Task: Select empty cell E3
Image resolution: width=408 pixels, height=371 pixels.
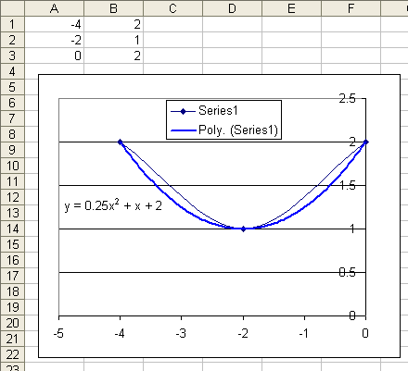Action: tap(291, 56)
